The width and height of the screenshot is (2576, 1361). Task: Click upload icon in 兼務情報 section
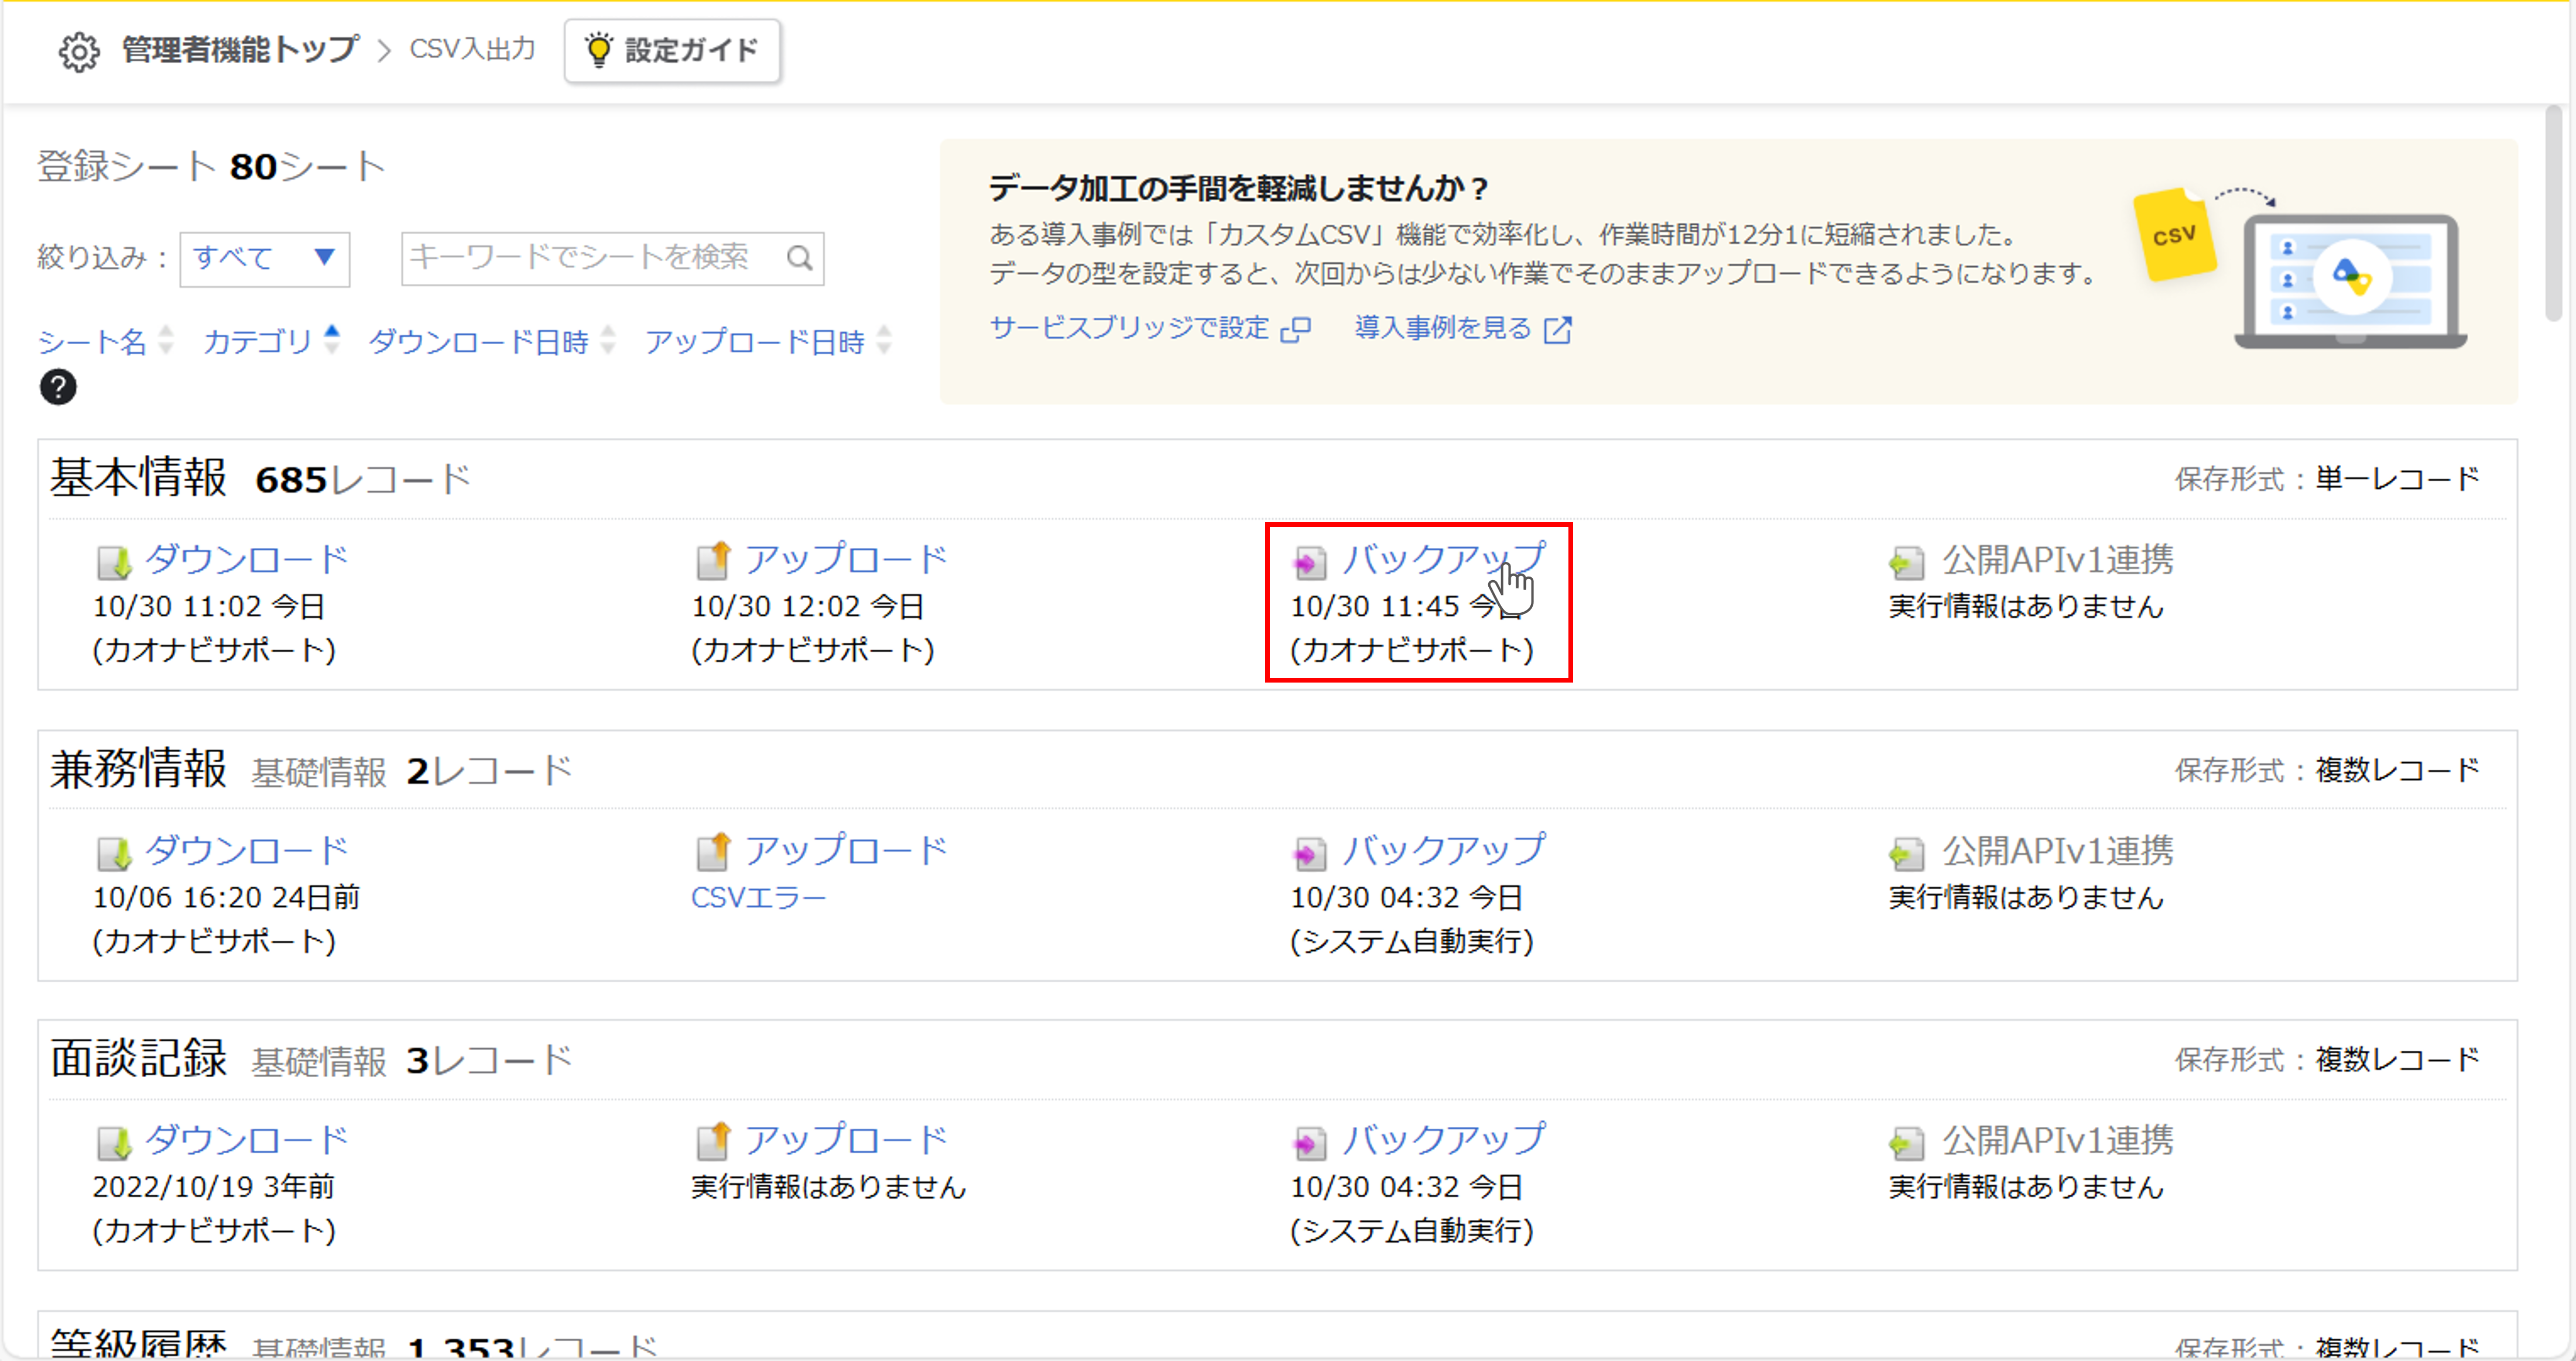point(713,853)
